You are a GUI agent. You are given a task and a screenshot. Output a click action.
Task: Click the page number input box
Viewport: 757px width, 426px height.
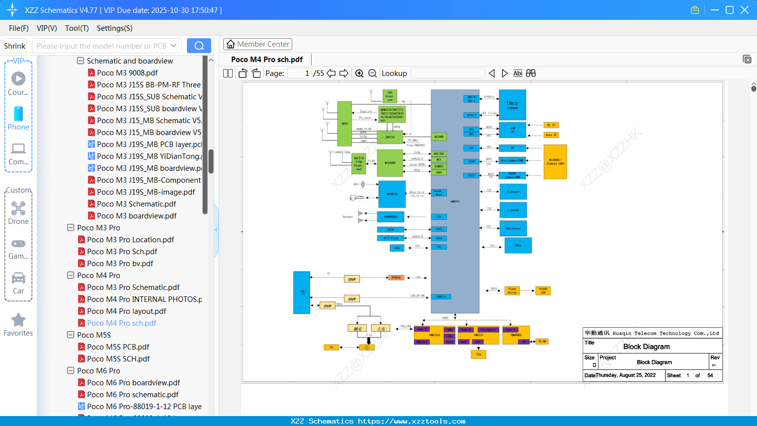pyautogui.click(x=300, y=73)
